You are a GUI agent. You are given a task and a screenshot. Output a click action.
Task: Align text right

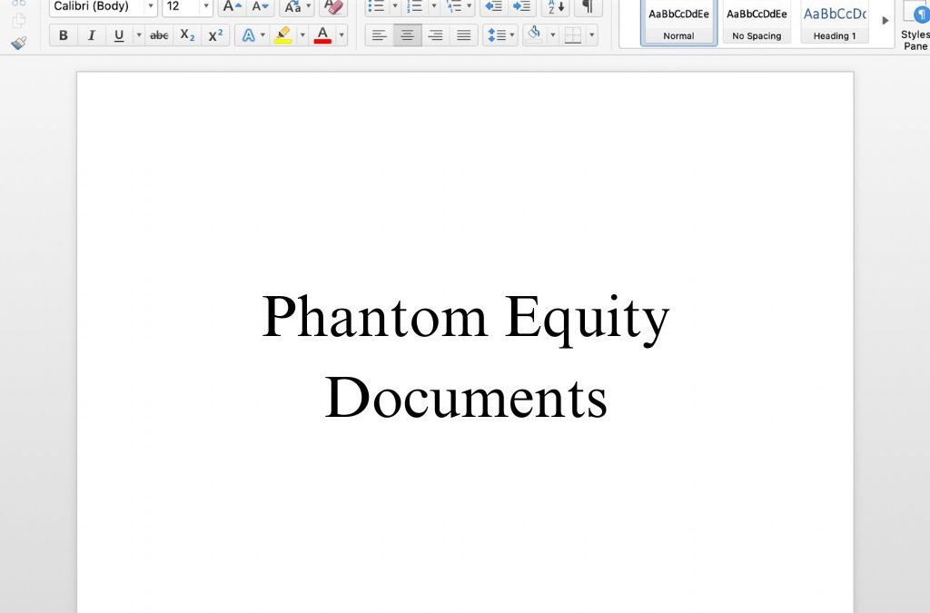point(435,35)
